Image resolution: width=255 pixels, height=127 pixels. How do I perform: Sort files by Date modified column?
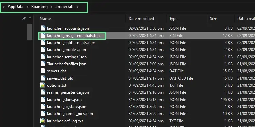(x=141, y=19)
